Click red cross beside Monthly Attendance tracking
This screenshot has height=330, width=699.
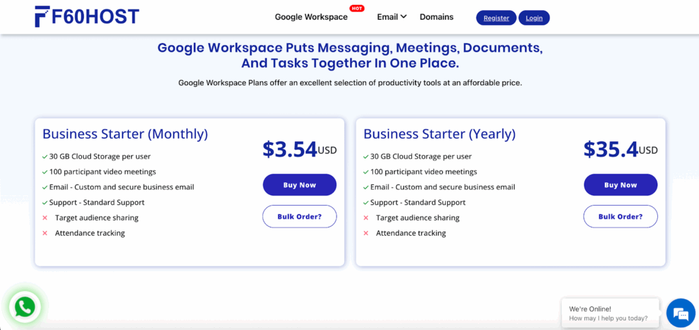click(45, 233)
